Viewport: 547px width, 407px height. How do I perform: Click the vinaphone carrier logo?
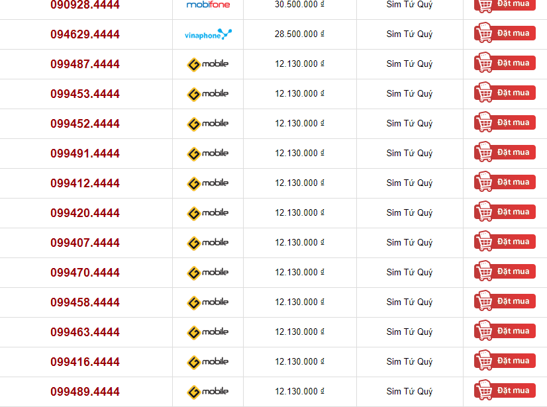click(208, 34)
